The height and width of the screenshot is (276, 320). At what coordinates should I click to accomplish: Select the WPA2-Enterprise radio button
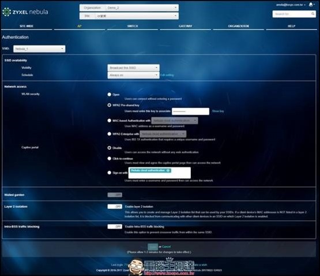[x=110, y=134]
